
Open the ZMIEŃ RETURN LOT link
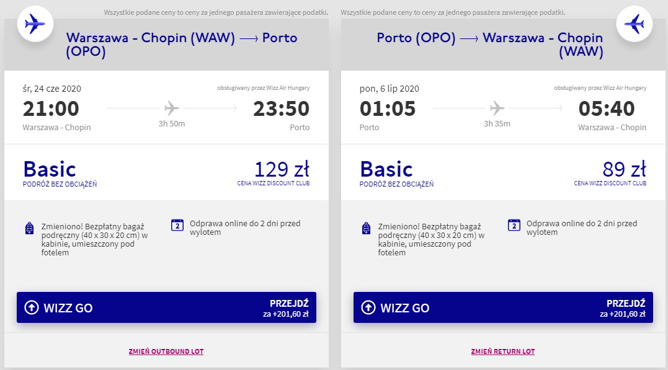coord(503,351)
